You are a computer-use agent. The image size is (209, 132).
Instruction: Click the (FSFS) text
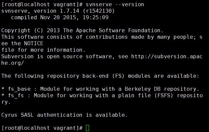tap(164, 96)
